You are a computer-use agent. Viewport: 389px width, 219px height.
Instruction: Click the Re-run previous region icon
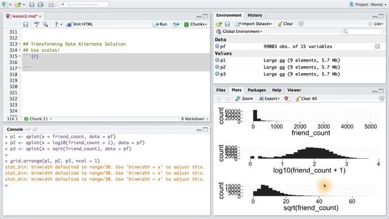[176, 24]
